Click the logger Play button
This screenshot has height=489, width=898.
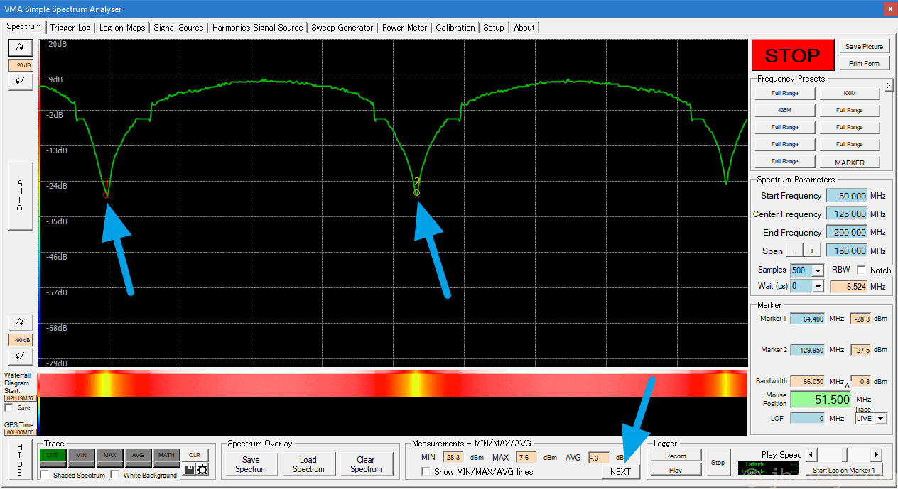(x=676, y=470)
